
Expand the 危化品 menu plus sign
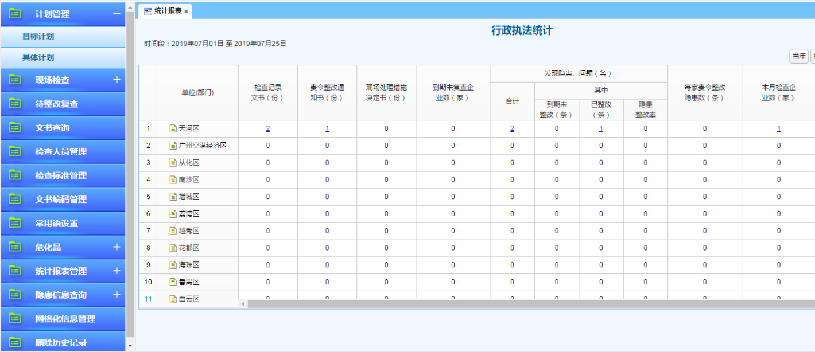point(117,247)
